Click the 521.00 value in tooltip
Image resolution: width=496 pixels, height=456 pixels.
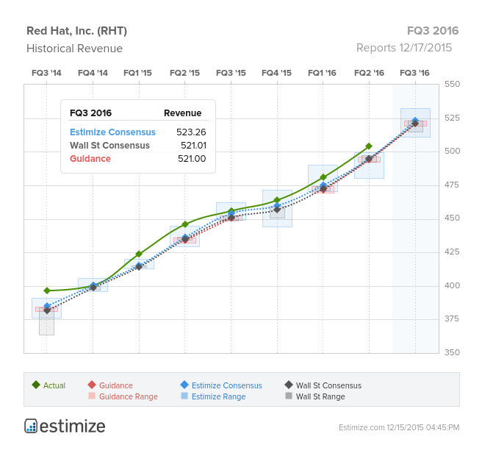192,159
